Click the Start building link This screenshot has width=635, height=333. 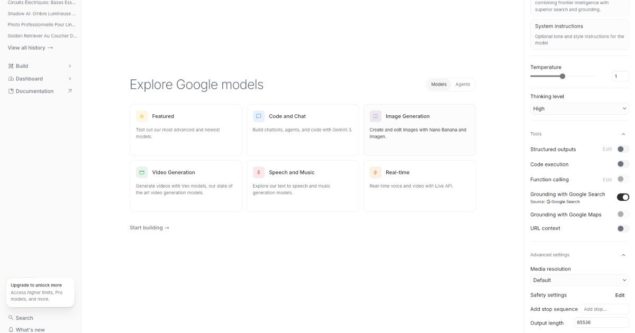[x=149, y=228]
